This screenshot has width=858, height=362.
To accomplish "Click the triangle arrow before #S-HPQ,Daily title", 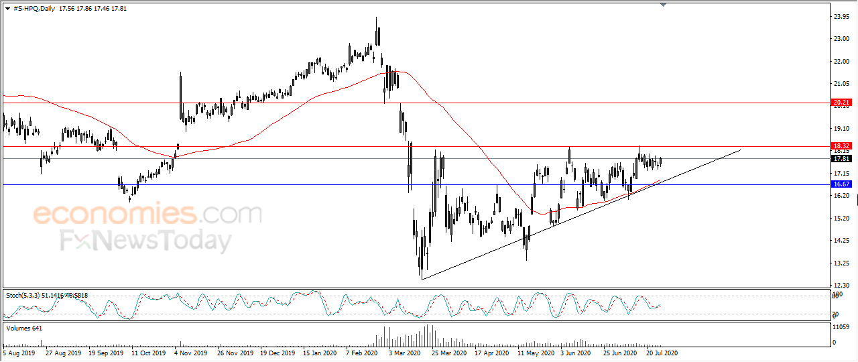I will pos(7,8).
